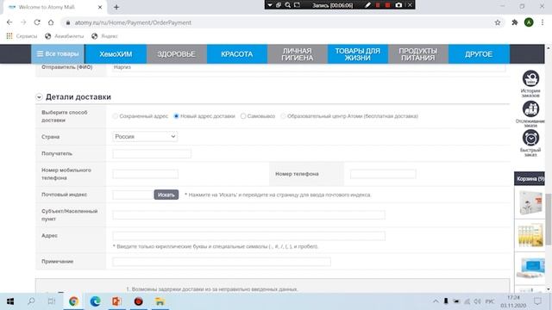The height and width of the screenshot is (310, 552).
Task: Click the Субъект/Населенный пункт field
Action: click(x=249, y=214)
